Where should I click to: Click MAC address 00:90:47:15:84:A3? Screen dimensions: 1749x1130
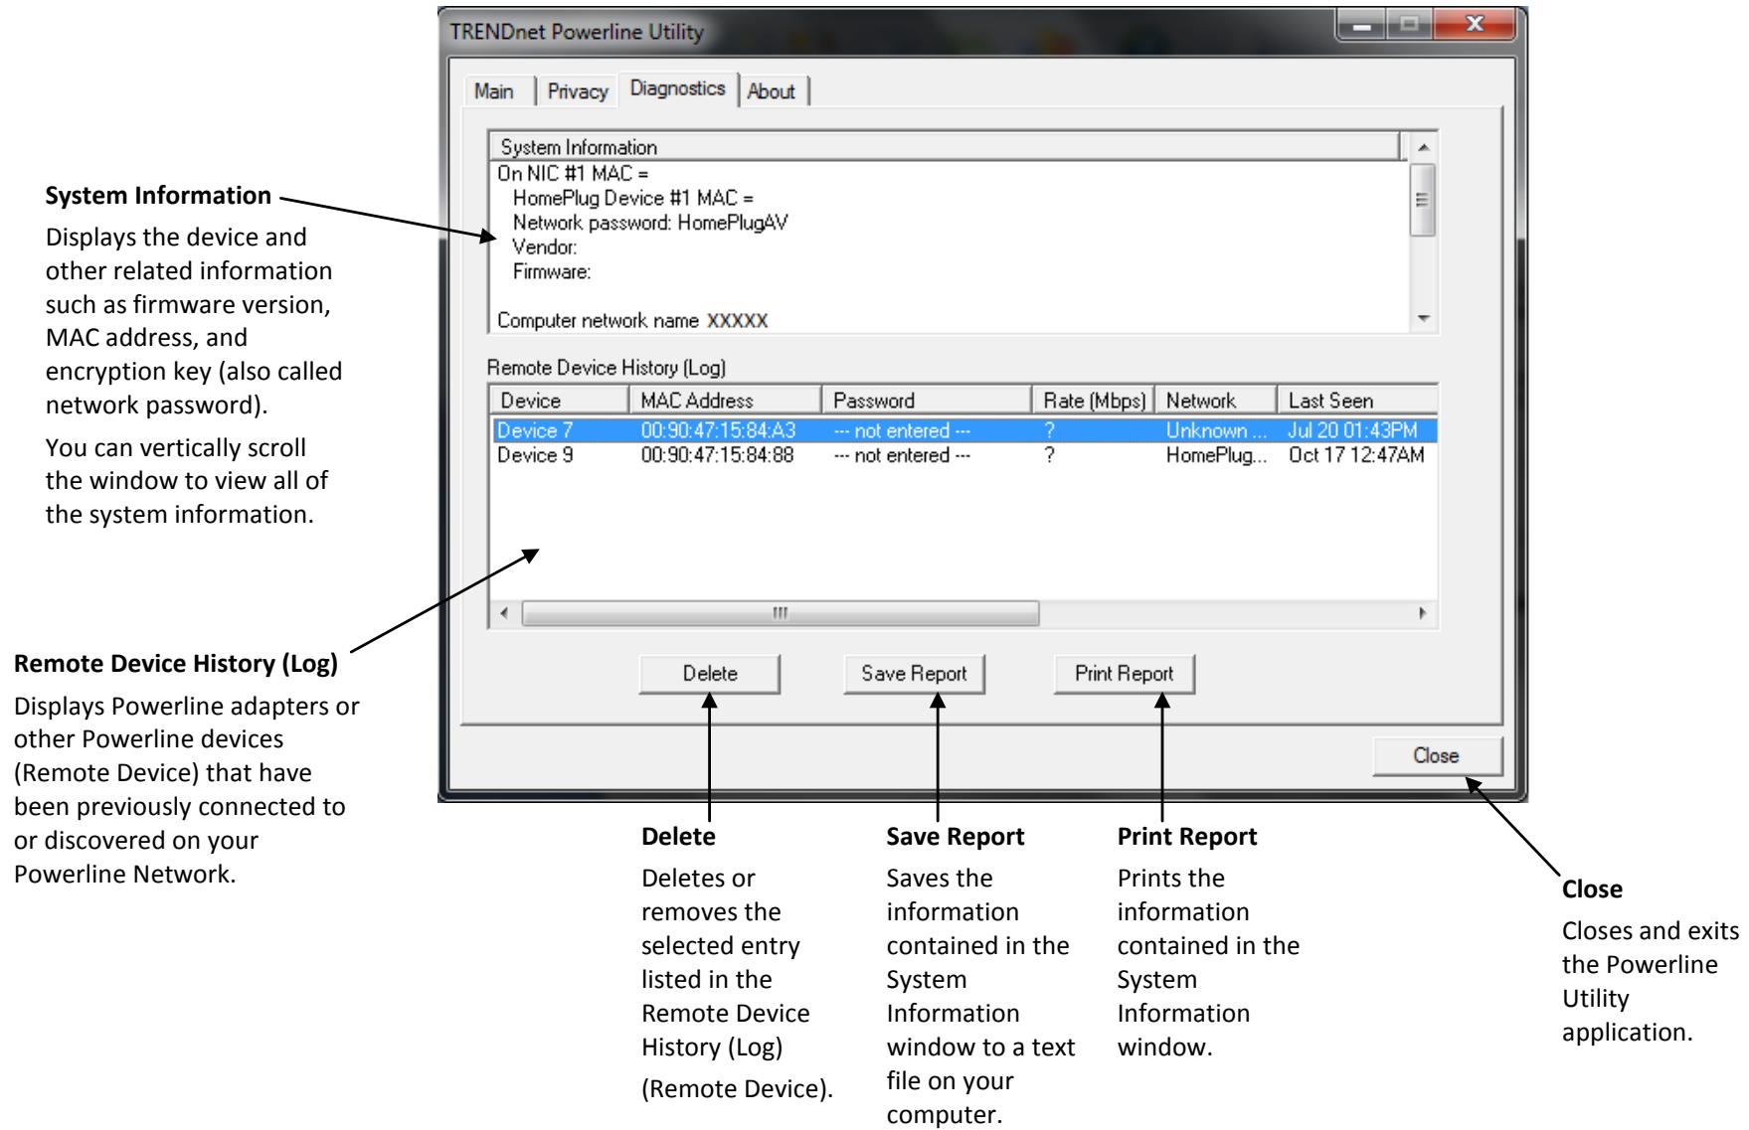pyautogui.click(x=717, y=431)
